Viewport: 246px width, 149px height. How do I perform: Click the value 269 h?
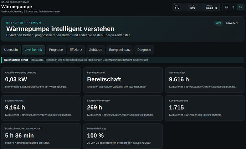point(94,107)
